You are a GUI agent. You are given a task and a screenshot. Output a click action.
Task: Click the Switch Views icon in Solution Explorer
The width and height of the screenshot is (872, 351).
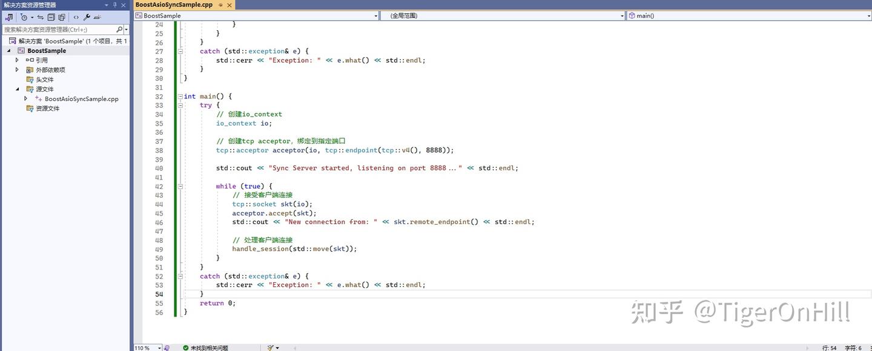(x=9, y=17)
